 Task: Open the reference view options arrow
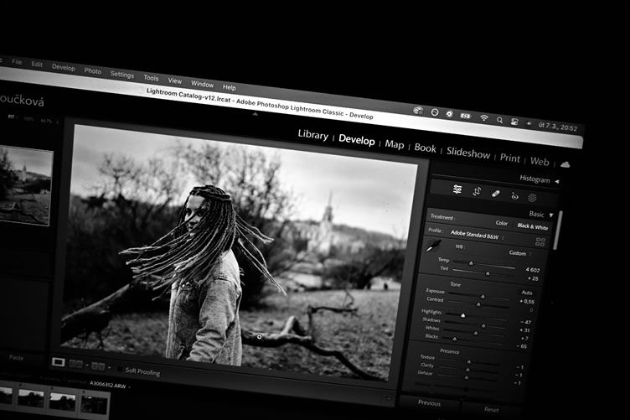point(87,366)
